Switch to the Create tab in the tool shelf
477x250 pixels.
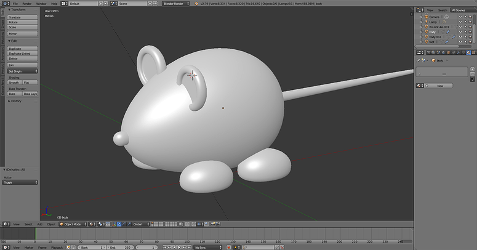(2, 24)
